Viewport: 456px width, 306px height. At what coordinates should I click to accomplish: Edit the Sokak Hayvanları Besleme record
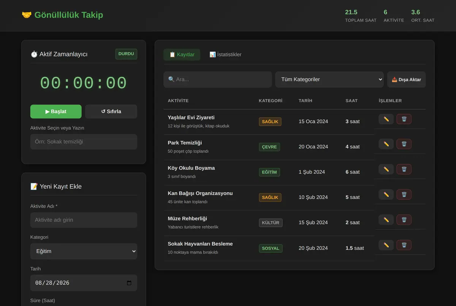[x=386, y=245]
